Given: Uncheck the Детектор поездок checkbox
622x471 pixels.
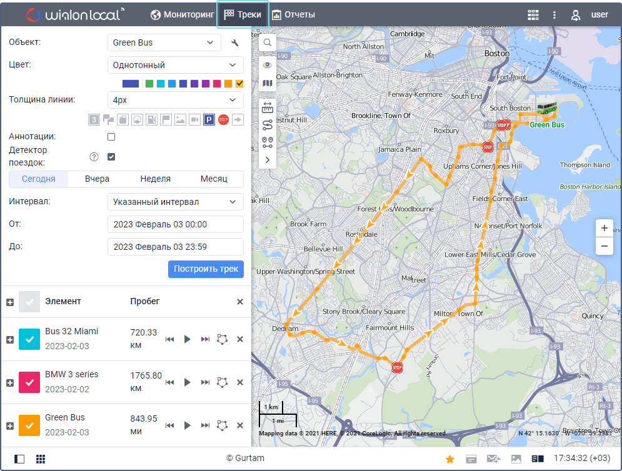Looking at the screenshot, I should 111,157.
